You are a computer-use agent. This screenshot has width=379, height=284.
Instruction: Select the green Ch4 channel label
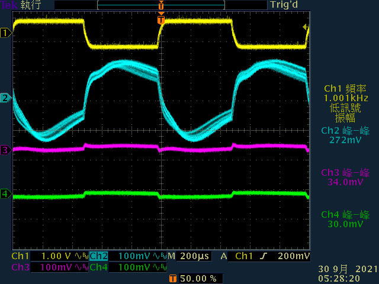pyautogui.click(x=99, y=267)
